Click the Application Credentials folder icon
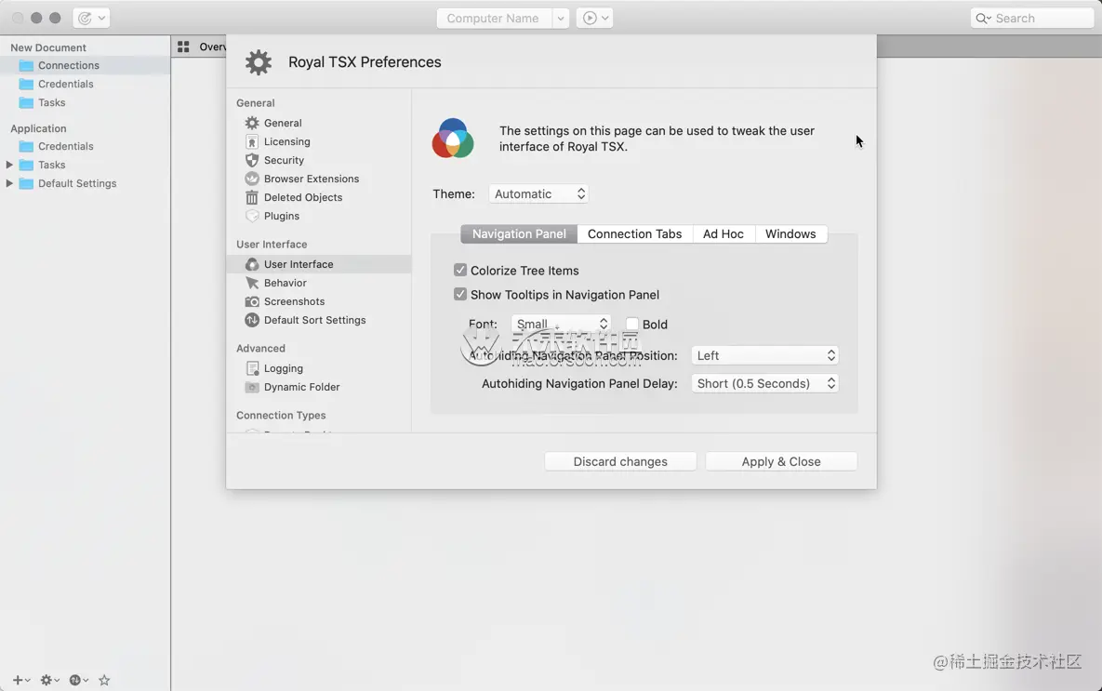This screenshot has width=1102, height=691. tap(26, 146)
